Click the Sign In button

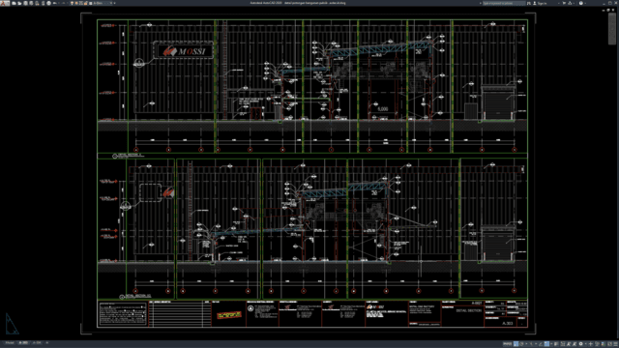pos(541,3)
